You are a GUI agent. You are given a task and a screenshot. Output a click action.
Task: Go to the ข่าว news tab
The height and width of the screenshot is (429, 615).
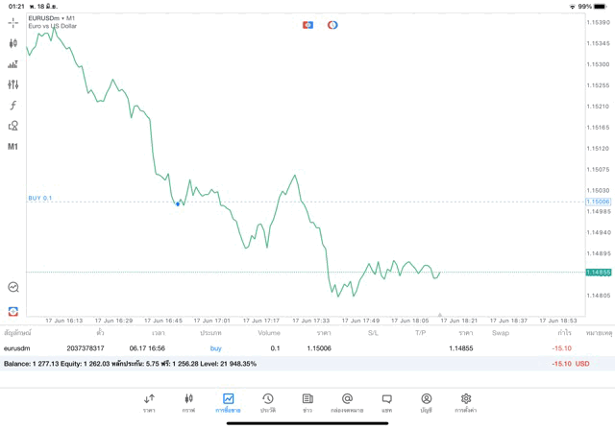pyautogui.click(x=307, y=403)
